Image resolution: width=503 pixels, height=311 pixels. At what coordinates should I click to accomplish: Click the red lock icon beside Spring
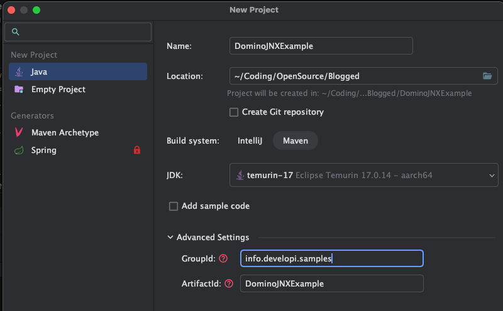coord(137,150)
